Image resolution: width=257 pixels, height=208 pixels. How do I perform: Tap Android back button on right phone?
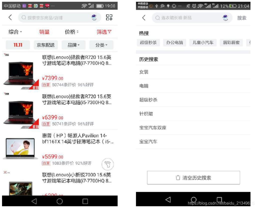tap(168, 199)
